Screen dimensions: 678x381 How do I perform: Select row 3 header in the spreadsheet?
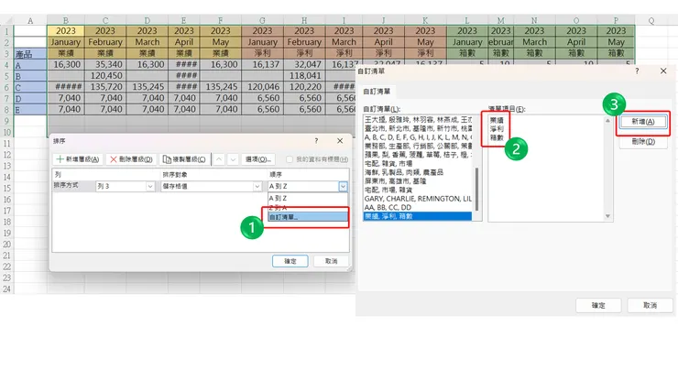[6, 54]
